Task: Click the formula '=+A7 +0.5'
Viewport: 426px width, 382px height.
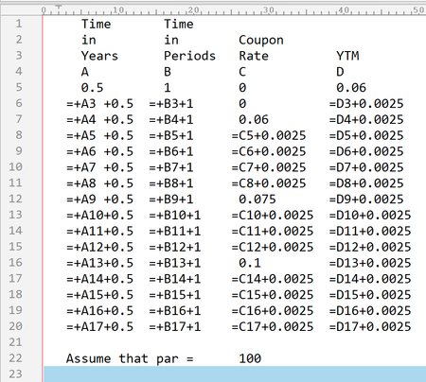Action: click(99, 167)
